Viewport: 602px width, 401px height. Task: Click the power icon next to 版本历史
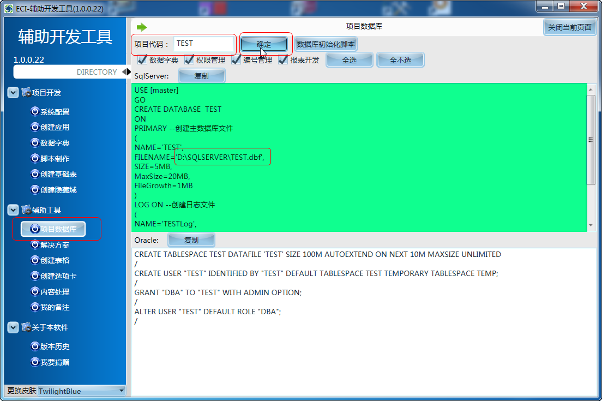pyautogui.click(x=35, y=346)
